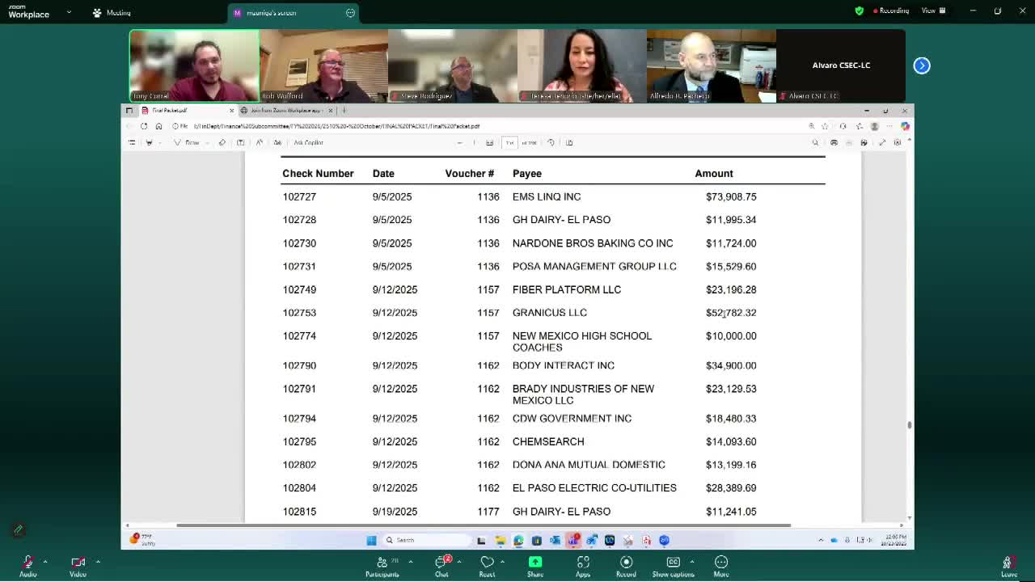The width and height of the screenshot is (1035, 582).
Task: Click the Payee column header
Action: 527,173
